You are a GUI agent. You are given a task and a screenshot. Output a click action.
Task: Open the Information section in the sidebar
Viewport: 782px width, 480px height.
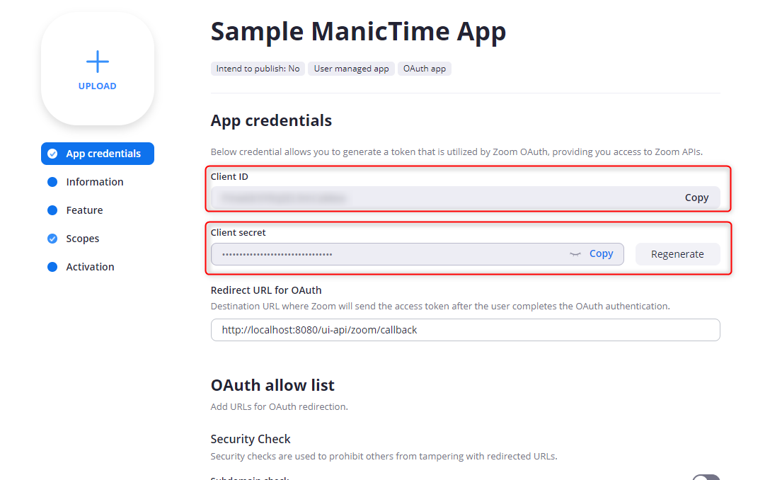pos(94,182)
